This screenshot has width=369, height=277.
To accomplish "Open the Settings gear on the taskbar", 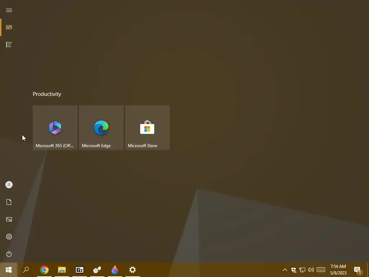I will (133, 270).
